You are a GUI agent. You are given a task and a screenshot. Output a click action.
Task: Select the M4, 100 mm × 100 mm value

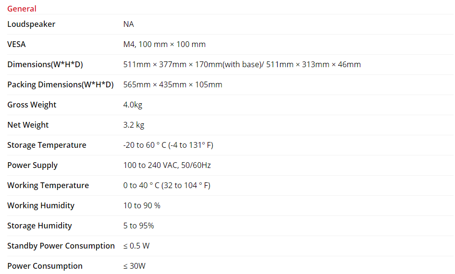click(x=164, y=44)
